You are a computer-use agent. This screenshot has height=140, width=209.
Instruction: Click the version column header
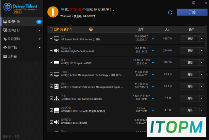[x=141, y=29]
